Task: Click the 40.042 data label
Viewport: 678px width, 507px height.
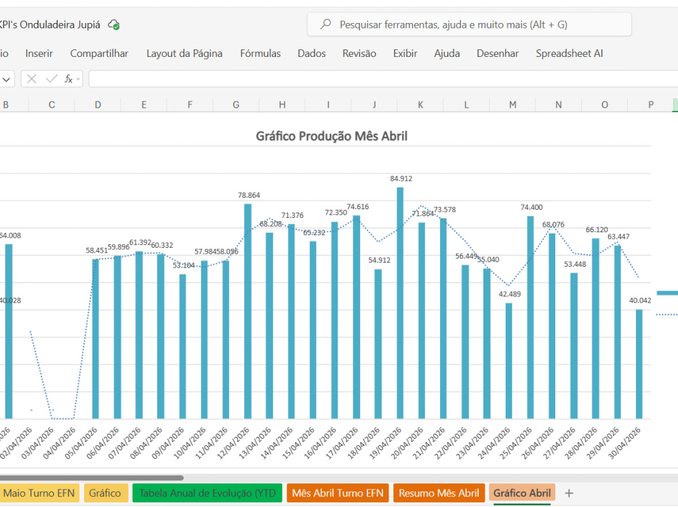Action: [640, 301]
